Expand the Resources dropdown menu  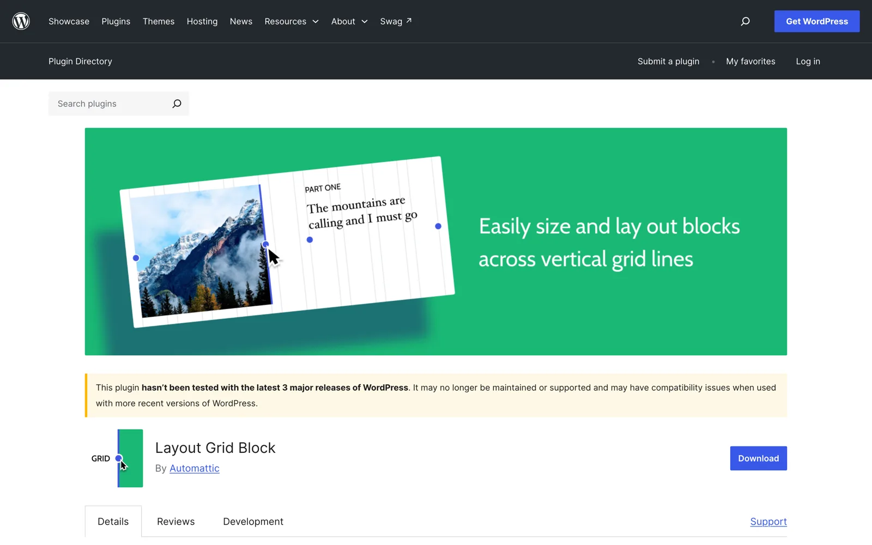tap(292, 21)
